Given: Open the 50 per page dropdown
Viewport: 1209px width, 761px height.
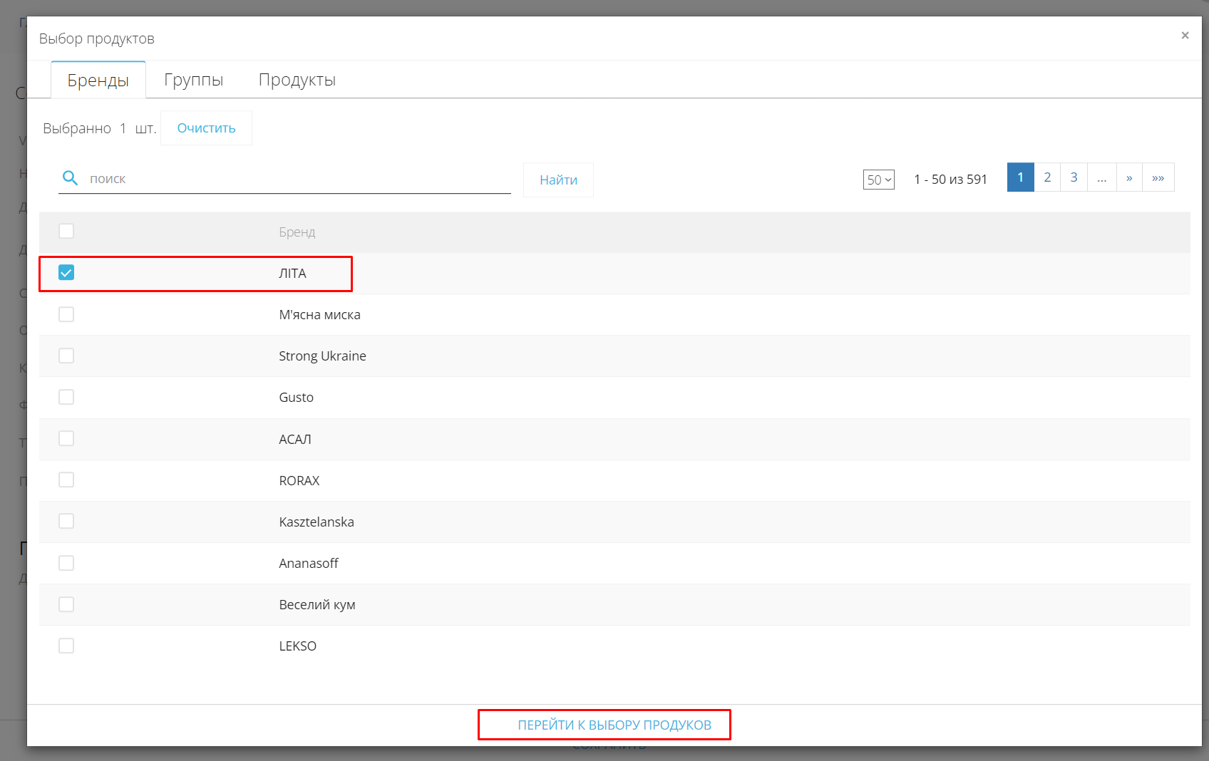Looking at the screenshot, I should 879,180.
